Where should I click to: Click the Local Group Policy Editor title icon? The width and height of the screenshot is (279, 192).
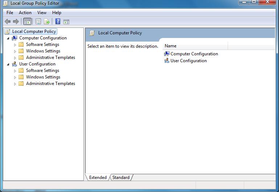coord(6,3)
